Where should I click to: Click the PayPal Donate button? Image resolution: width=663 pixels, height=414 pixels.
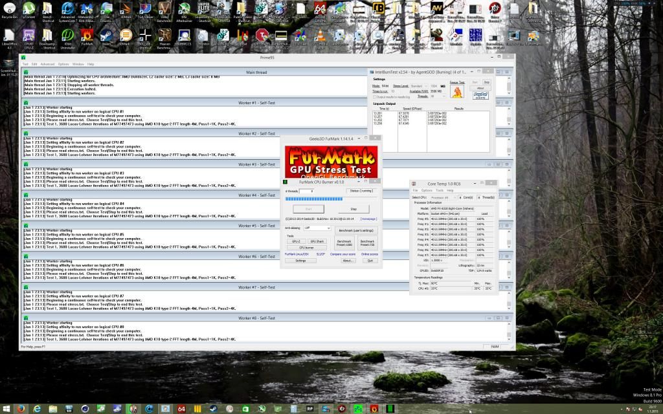[x=480, y=96]
